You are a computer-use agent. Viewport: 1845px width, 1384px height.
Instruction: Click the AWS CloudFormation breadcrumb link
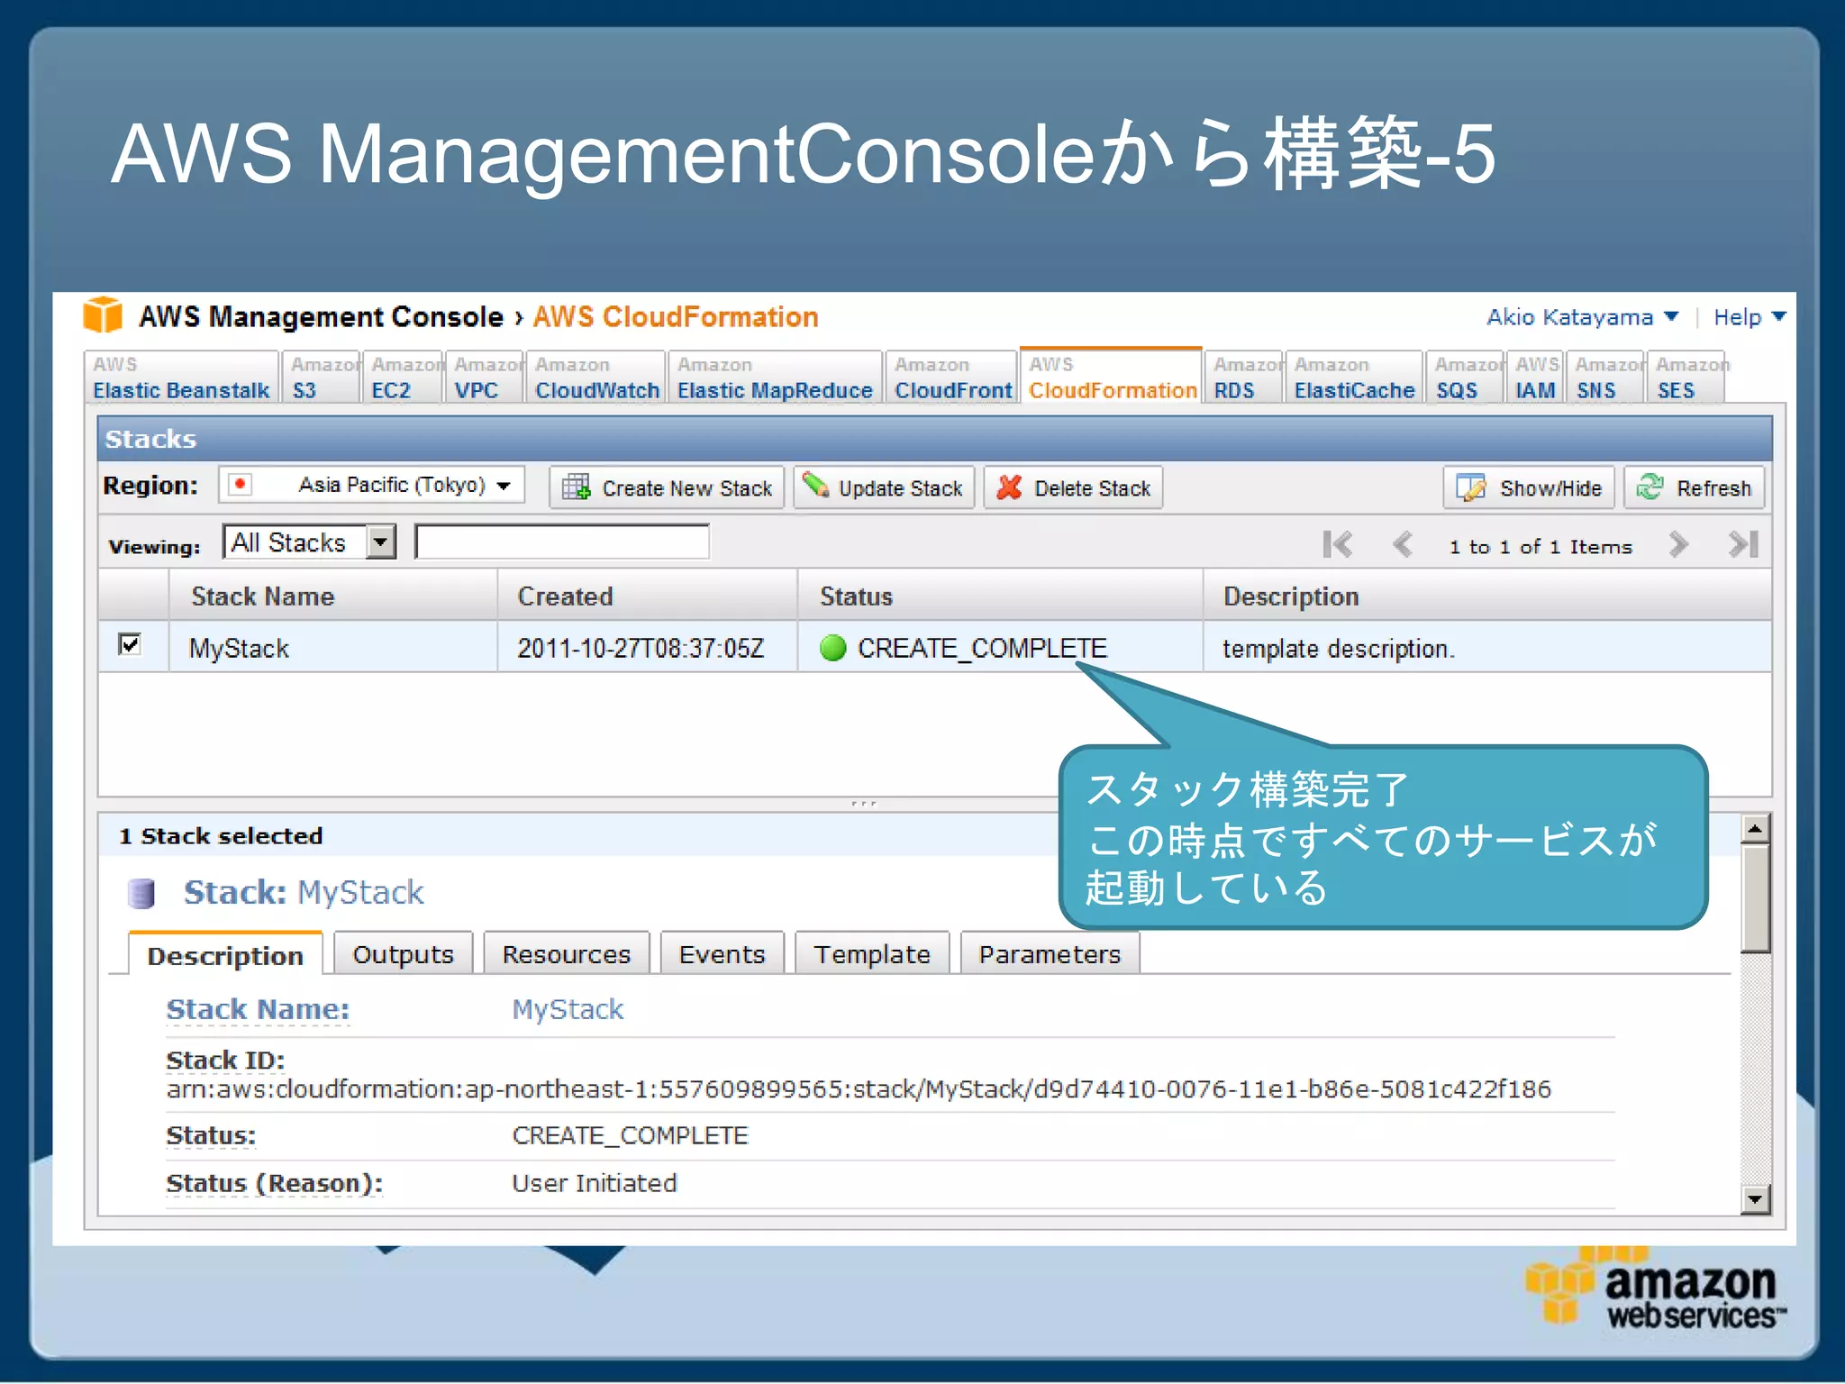point(675,316)
